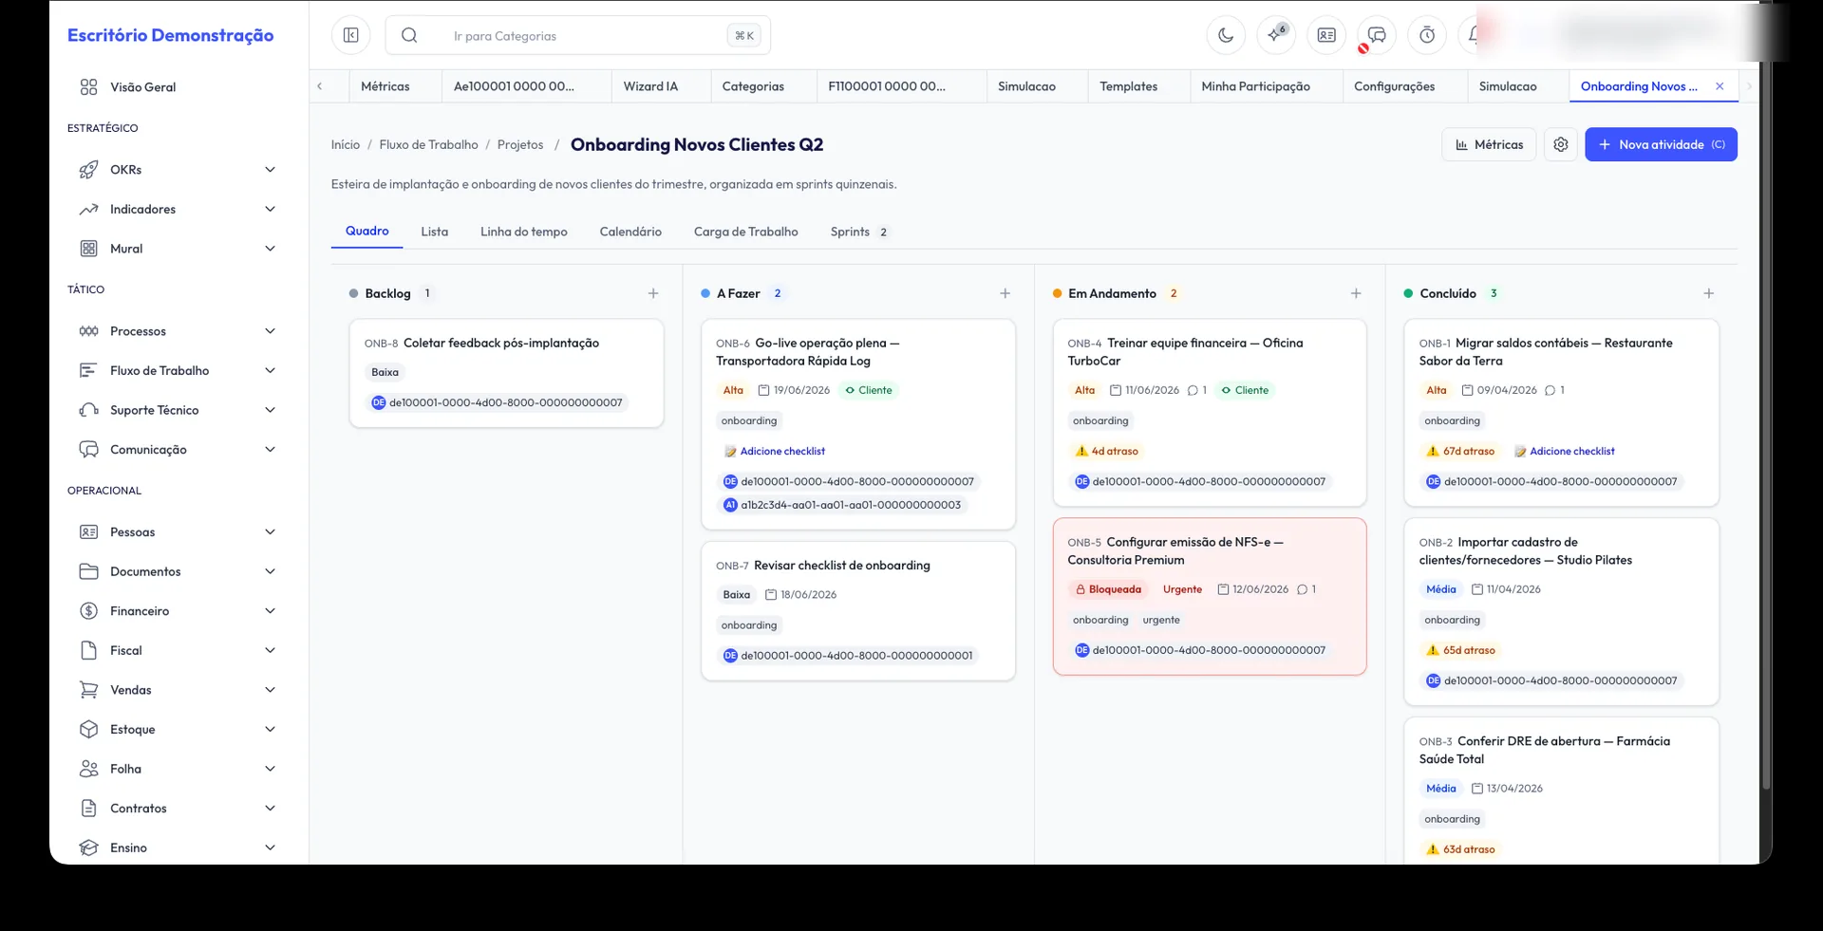Viewport: 1823px width, 931px height.
Task: Click 'Adicione checklist' on ONB-6 card
Action: (775, 452)
